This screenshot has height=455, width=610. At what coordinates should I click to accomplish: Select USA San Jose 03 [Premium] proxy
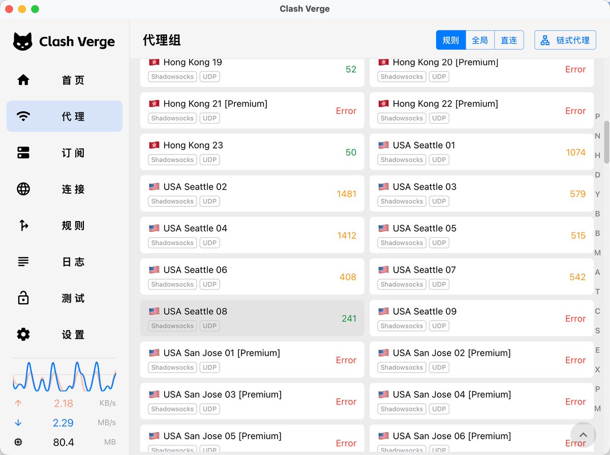tap(252, 401)
